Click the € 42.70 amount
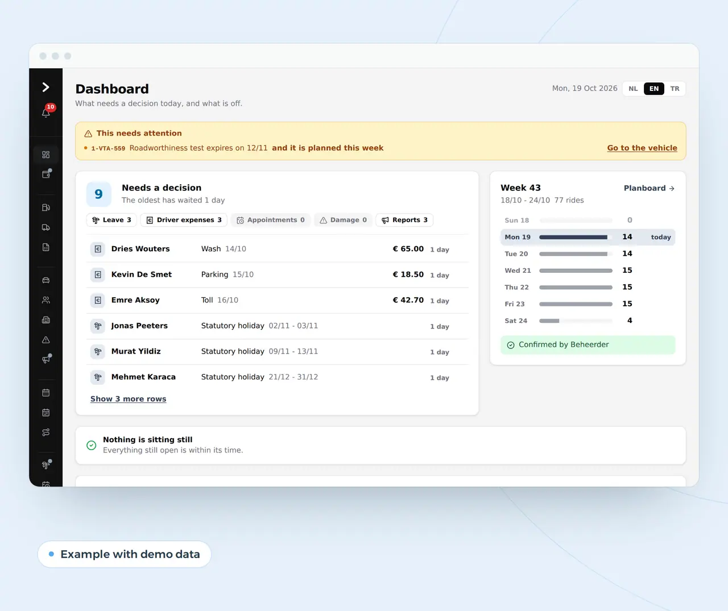 point(408,300)
